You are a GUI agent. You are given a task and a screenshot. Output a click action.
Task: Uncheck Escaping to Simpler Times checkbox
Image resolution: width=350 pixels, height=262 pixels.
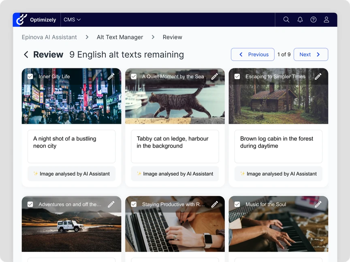click(x=237, y=76)
